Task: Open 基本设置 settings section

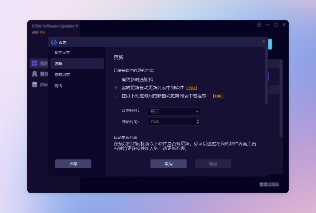Action: pyautogui.click(x=62, y=53)
